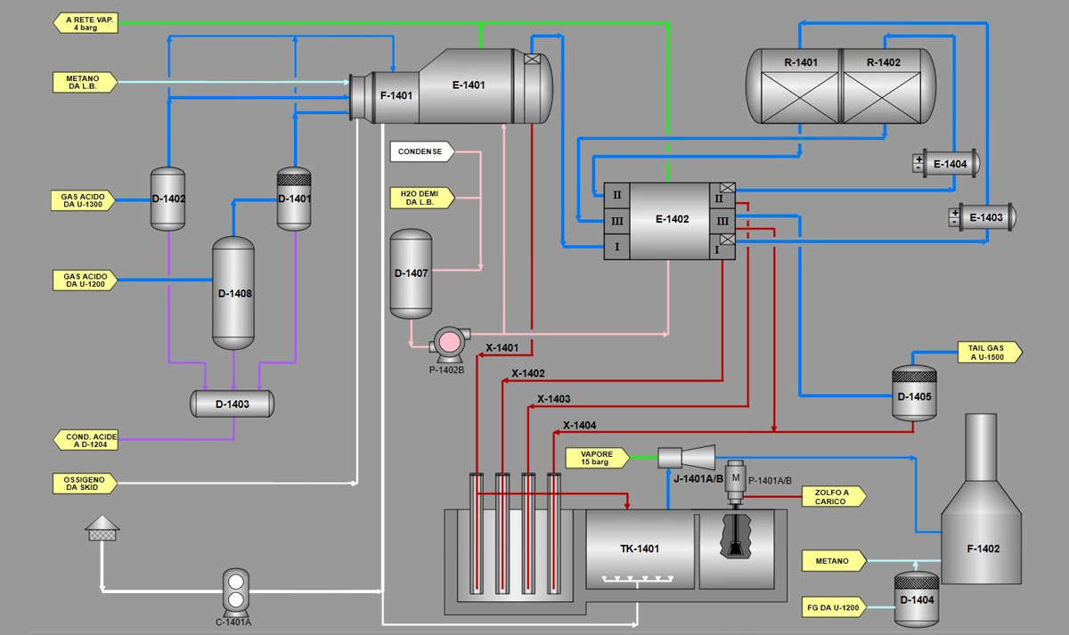Click the E-1403 heater symbol
This screenshot has width=1069, height=635.
[x=984, y=217]
